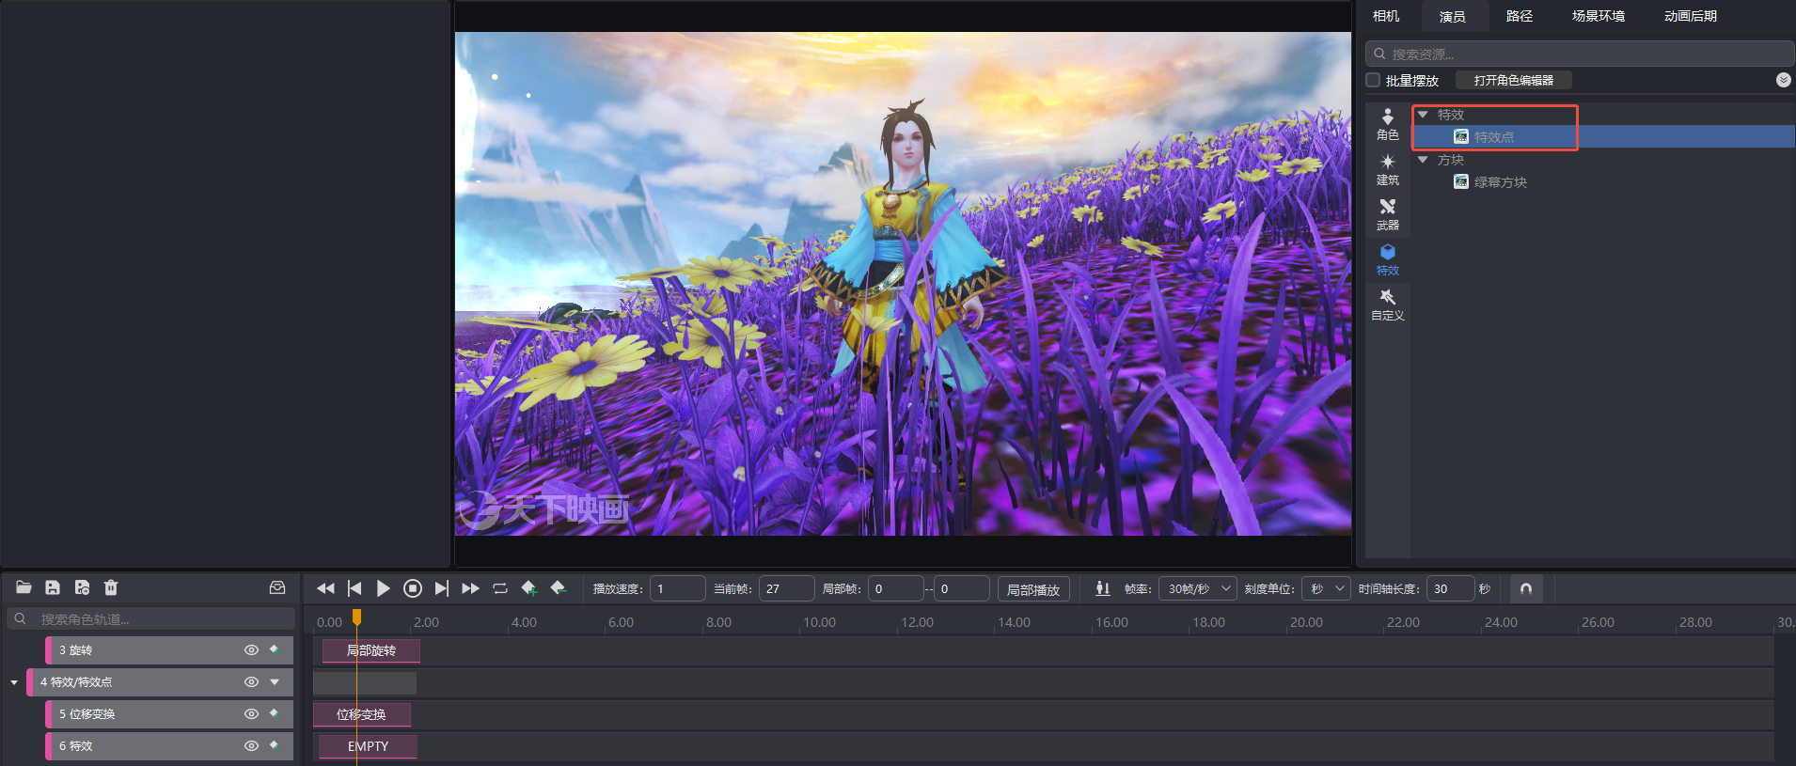
Task: Switch to the 相机 tab
Action: [x=1386, y=16]
